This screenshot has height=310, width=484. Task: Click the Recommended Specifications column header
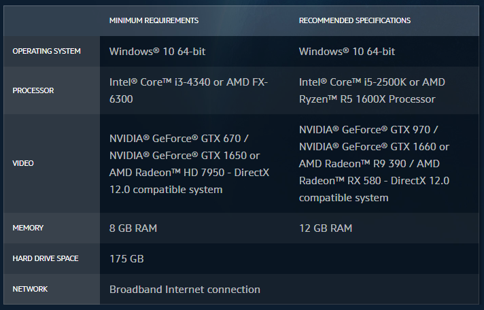[x=355, y=20]
